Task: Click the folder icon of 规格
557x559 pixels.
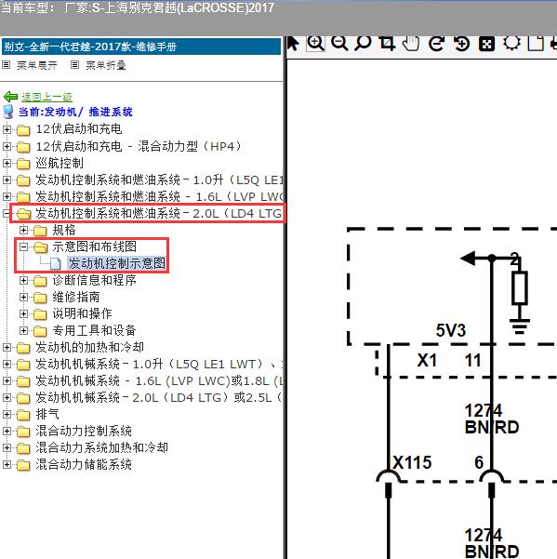Action: point(40,231)
